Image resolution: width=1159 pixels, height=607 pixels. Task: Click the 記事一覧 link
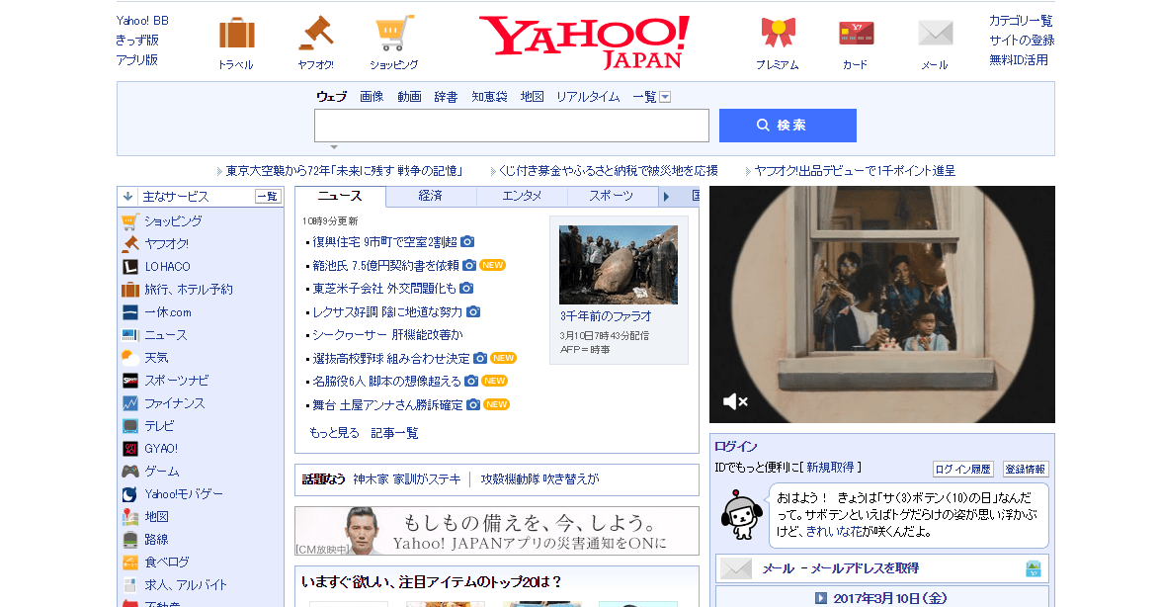coord(394,433)
